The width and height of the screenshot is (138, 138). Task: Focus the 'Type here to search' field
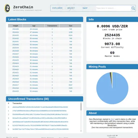pyautogui.click(x=113, y=8)
